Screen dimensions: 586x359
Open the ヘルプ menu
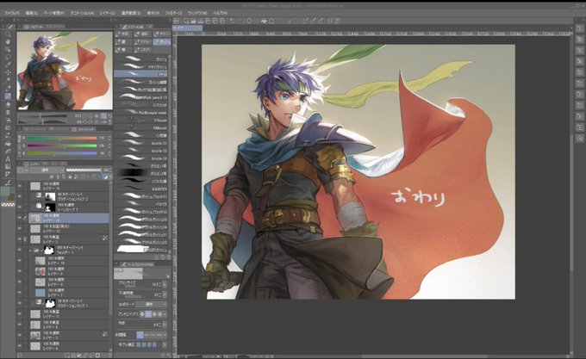click(220, 13)
